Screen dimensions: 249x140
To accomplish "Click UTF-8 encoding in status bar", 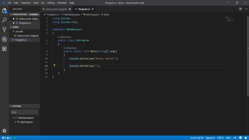I will click(220, 138).
